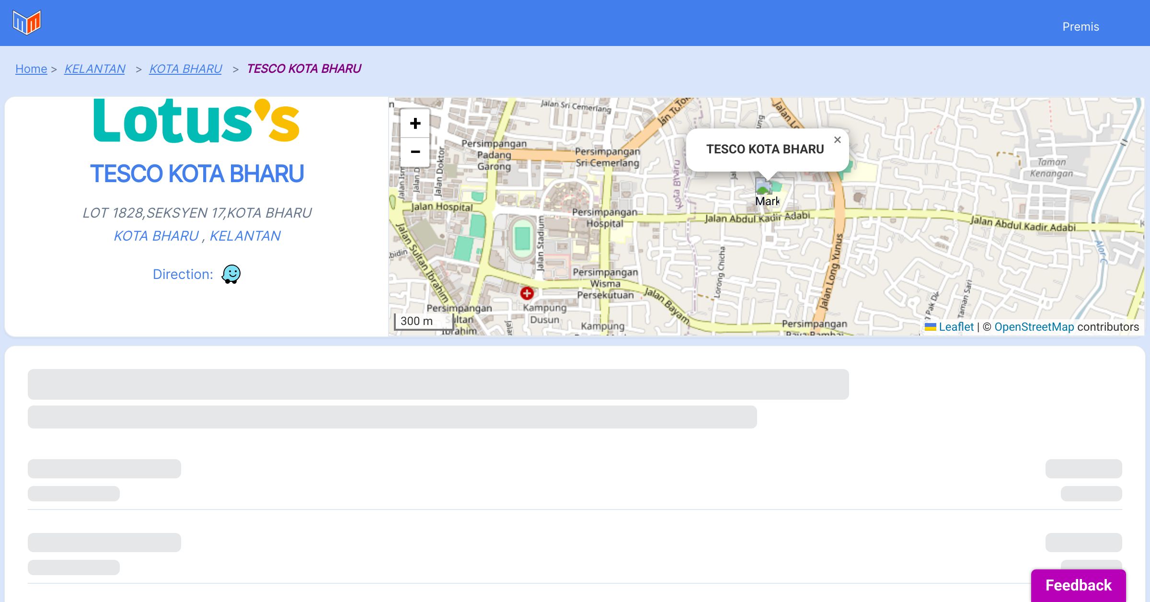
Task: Go to Home breadcrumb link
Action: click(31, 69)
